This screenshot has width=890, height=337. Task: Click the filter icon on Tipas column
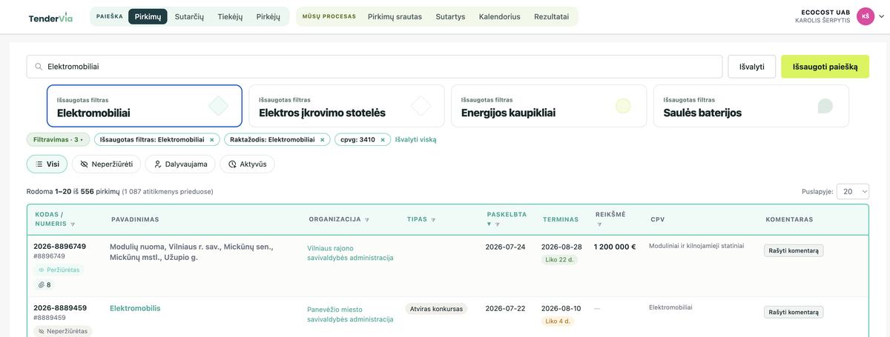[x=433, y=220]
